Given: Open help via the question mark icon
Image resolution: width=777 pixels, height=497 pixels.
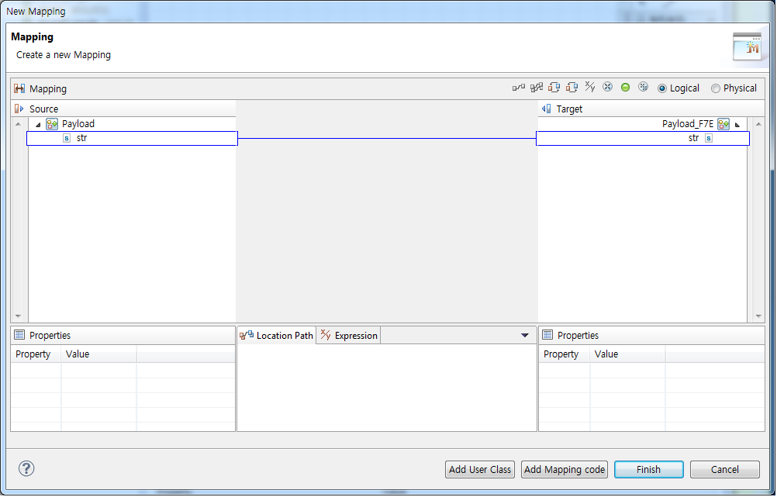Looking at the screenshot, I should point(26,468).
